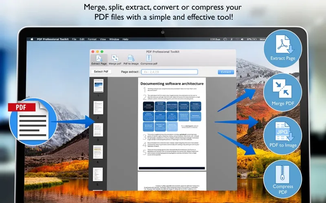326x203 pixels.
Task: Click the "Page extract :" label
Action: tap(130, 72)
